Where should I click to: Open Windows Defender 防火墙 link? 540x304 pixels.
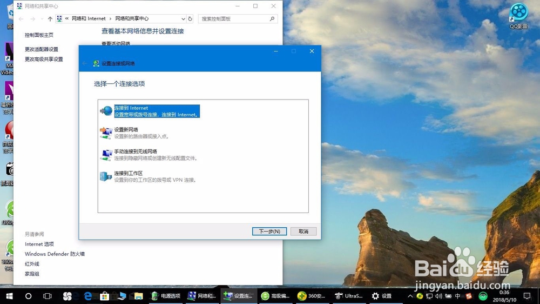(55, 254)
